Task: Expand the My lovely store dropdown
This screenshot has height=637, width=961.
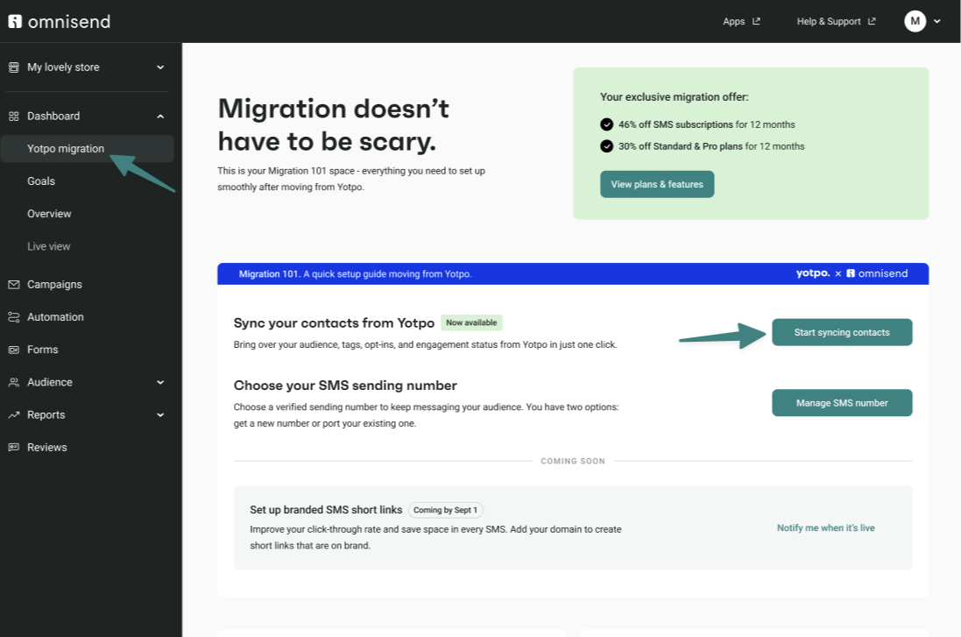Action: coord(160,67)
